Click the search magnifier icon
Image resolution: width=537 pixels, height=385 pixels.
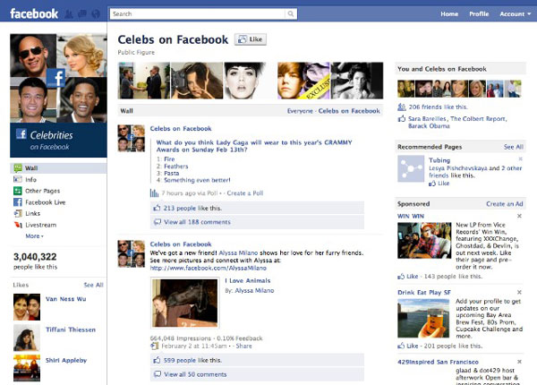(290, 13)
